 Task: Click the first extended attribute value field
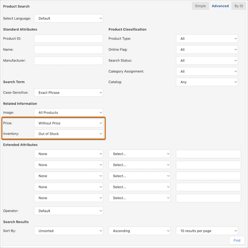tap(208, 154)
